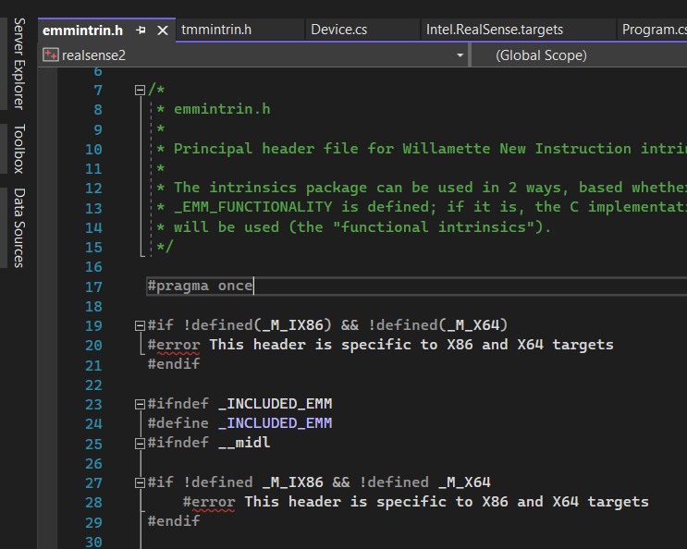Click the _INCLUDED_EMM macro in #define line
687x549 pixels.
(276, 423)
